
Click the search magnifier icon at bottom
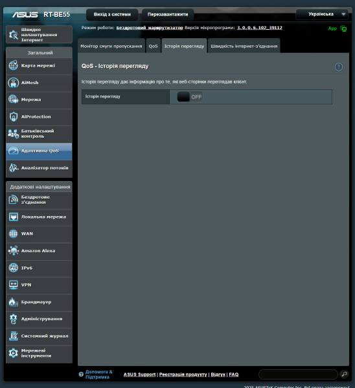345,374
